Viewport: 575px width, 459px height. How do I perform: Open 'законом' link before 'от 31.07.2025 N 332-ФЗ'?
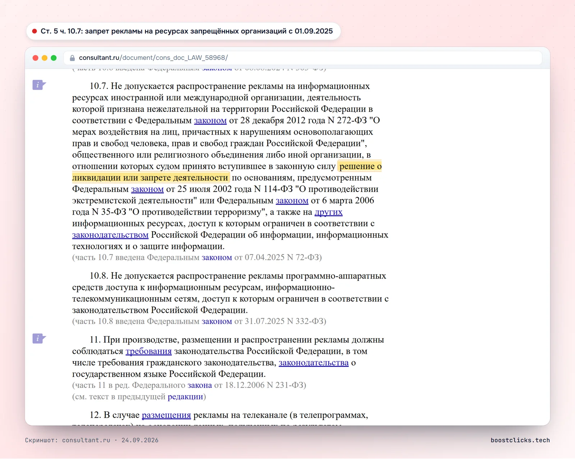pyautogui.click(x=217, y=321)
